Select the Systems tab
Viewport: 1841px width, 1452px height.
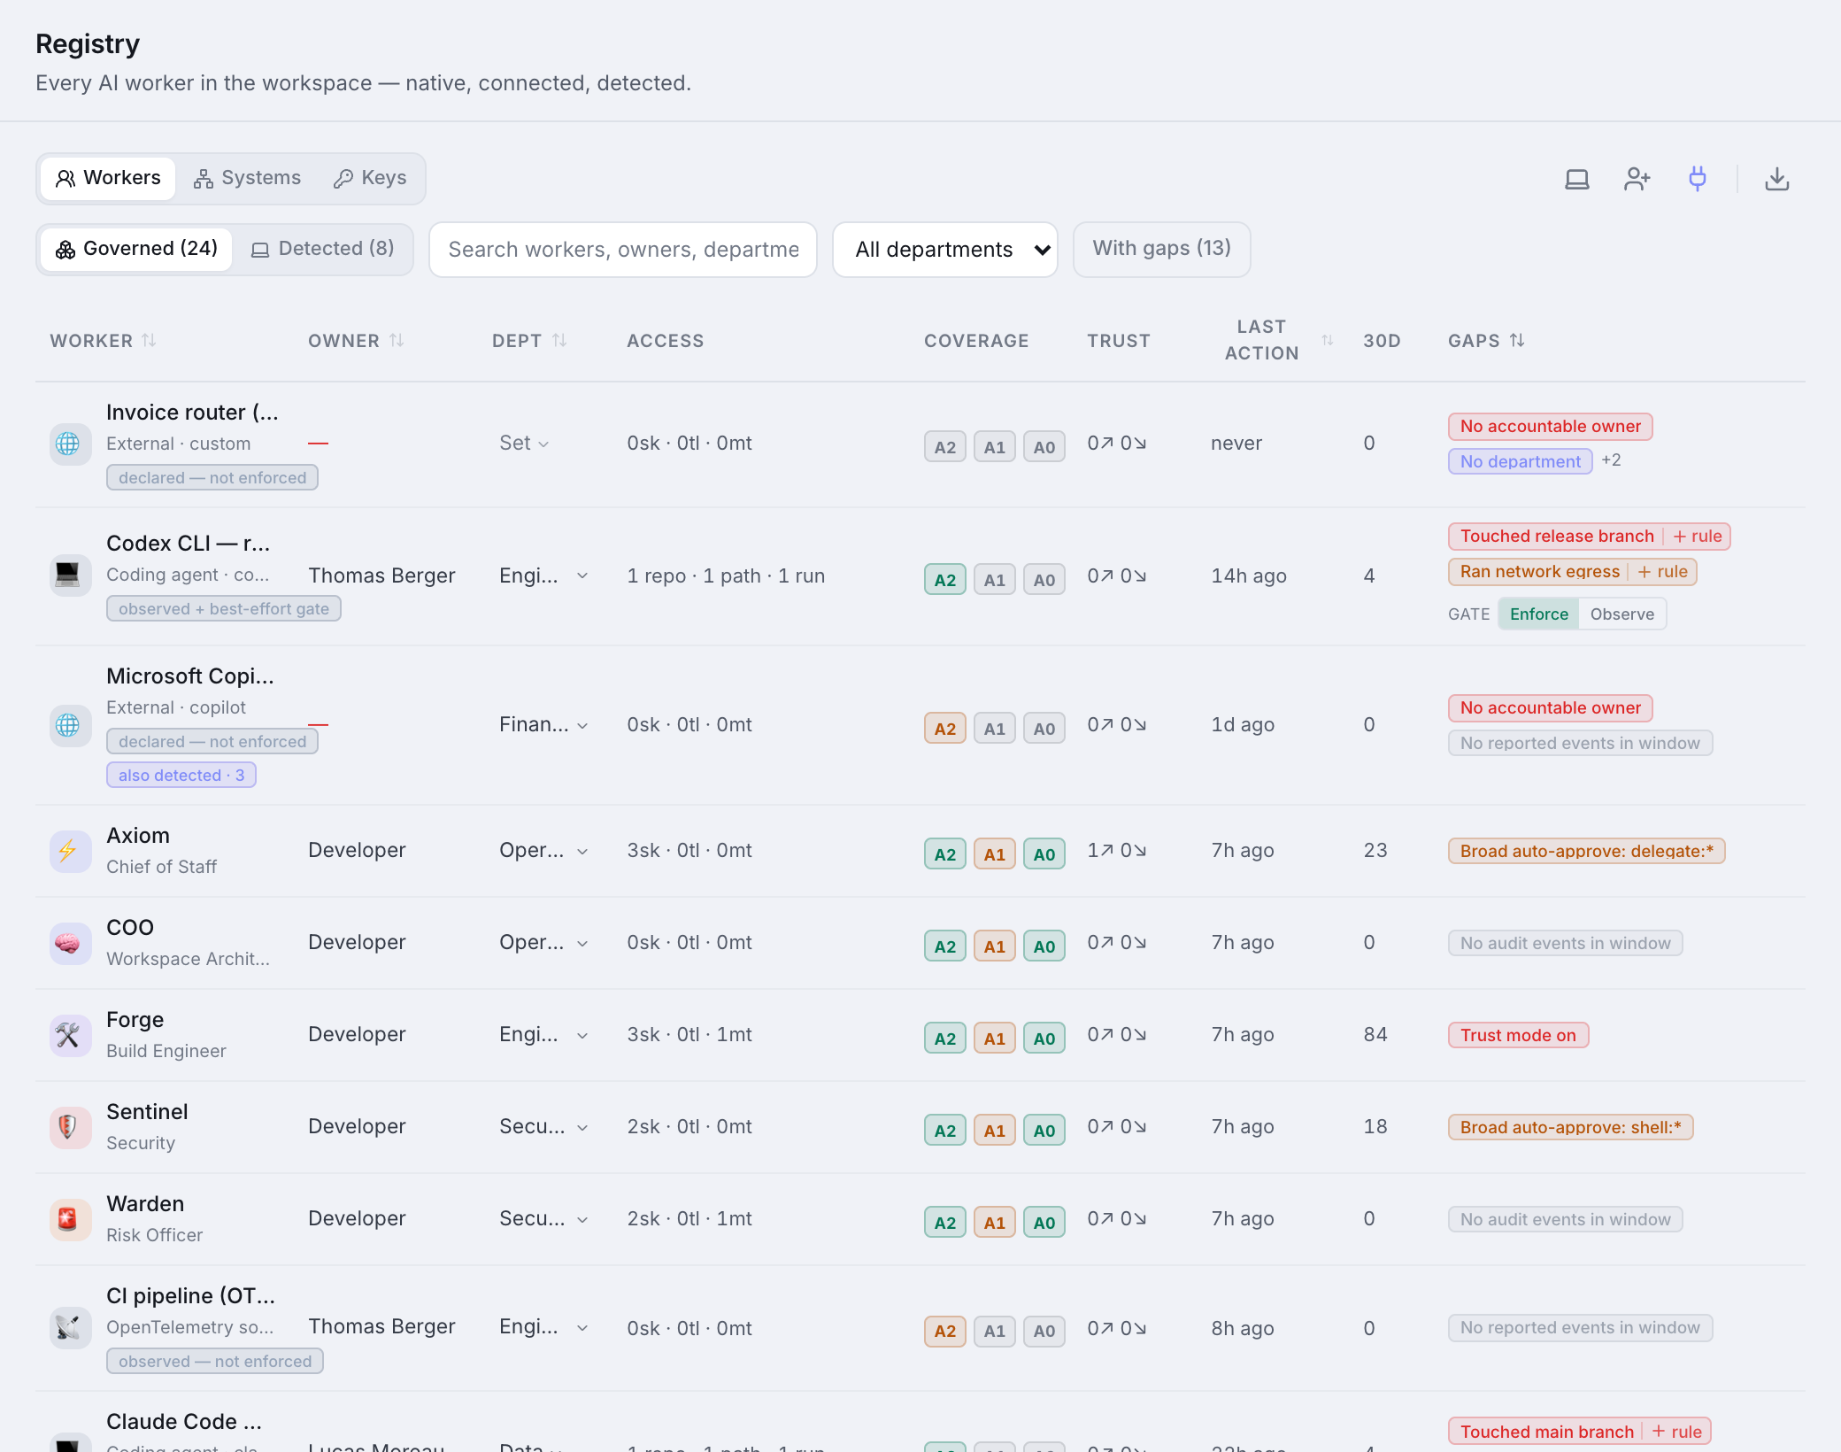248,178
